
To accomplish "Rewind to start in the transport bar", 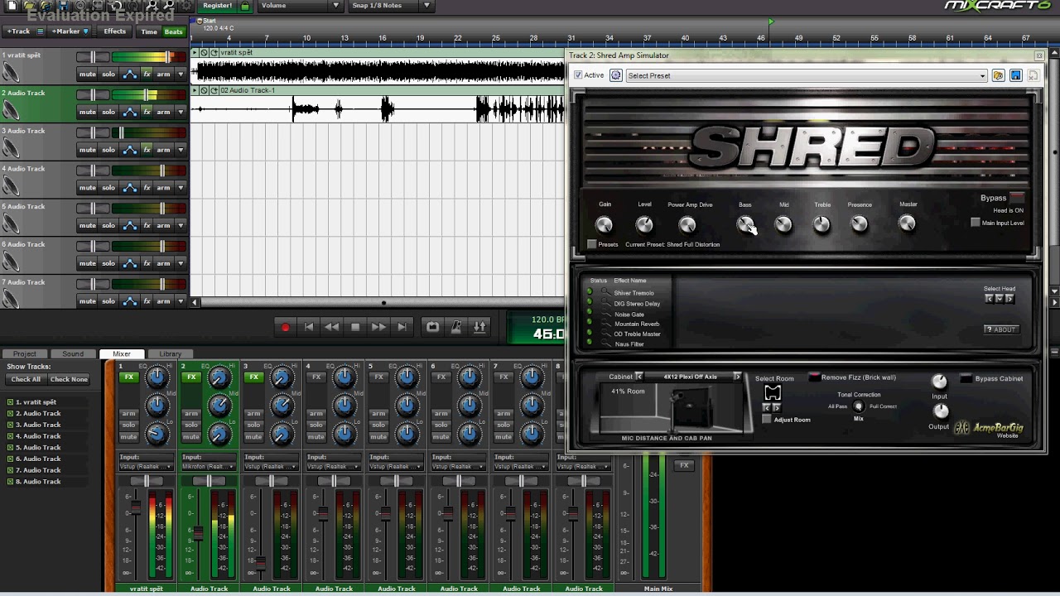I will pos(309,328).
